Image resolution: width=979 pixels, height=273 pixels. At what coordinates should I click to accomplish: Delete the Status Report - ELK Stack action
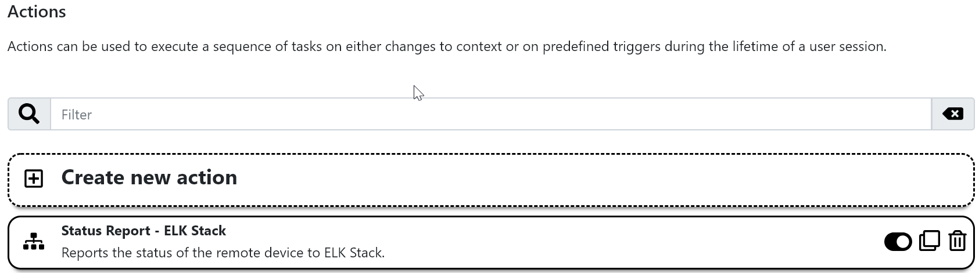[957, 241]
